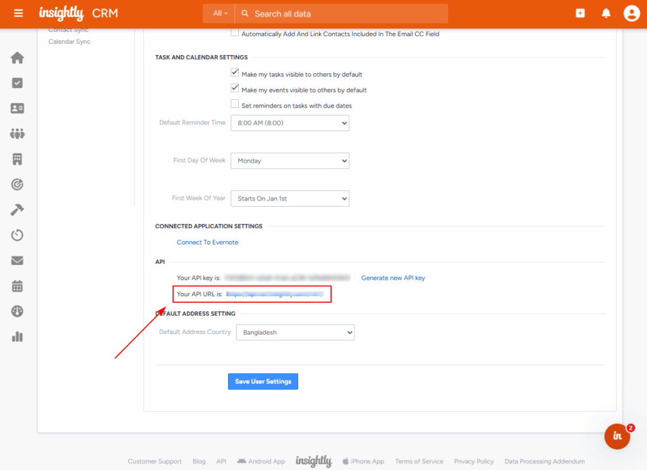Open Tasks from the checkmark sidebar icon
This screenshot has height=470, width=647.
click(17, 83)
